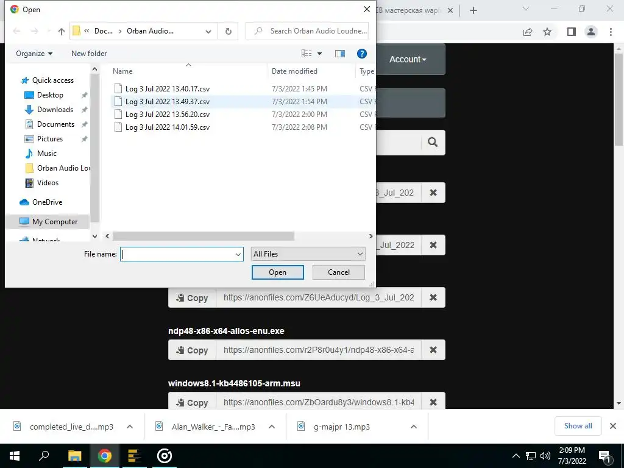Click the webpage search magnifier button
The width and height of the screenshot is (624, 468).
tap(433, 142)
